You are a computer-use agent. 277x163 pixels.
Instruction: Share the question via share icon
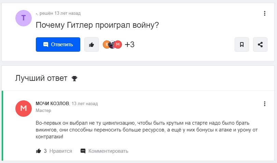click(260, 45)
